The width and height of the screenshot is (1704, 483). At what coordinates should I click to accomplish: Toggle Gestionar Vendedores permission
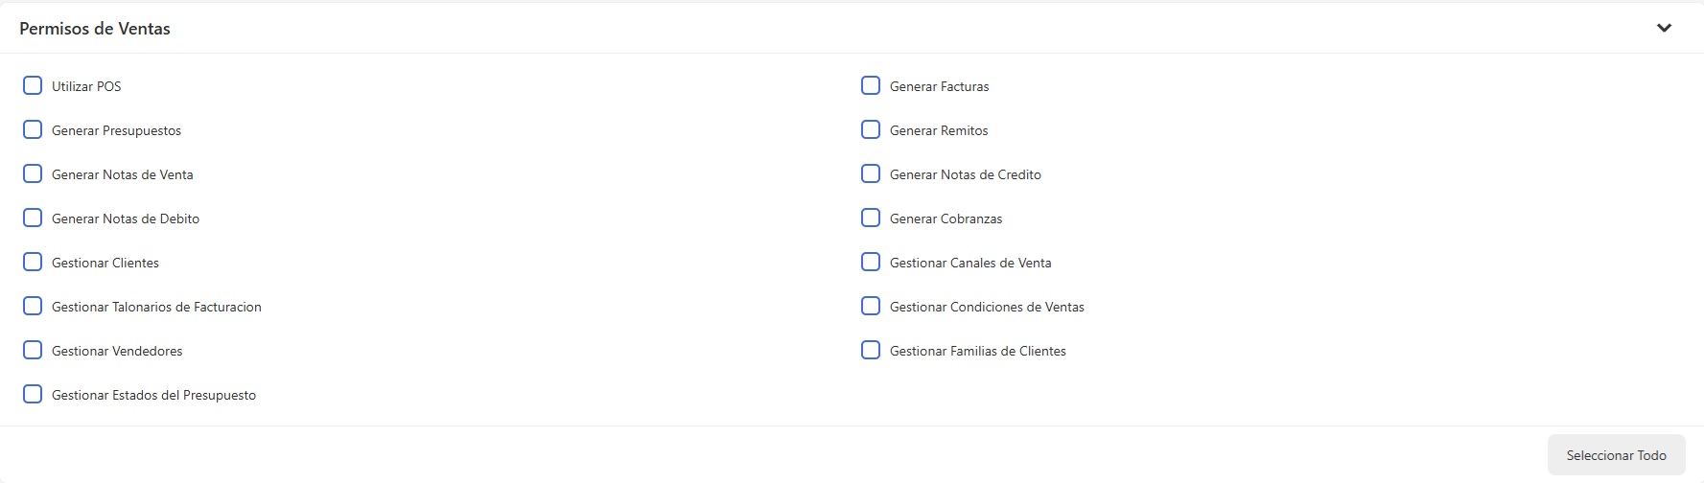(33, 351)
